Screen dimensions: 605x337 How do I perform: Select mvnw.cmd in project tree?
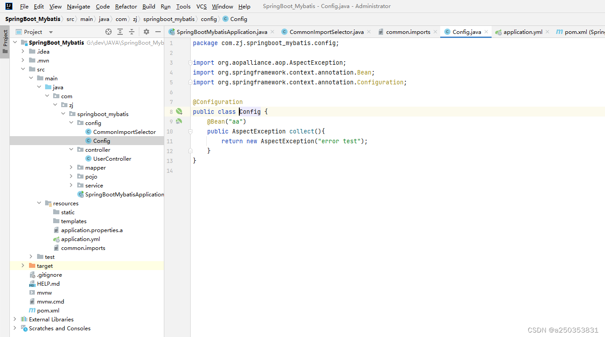50,301
